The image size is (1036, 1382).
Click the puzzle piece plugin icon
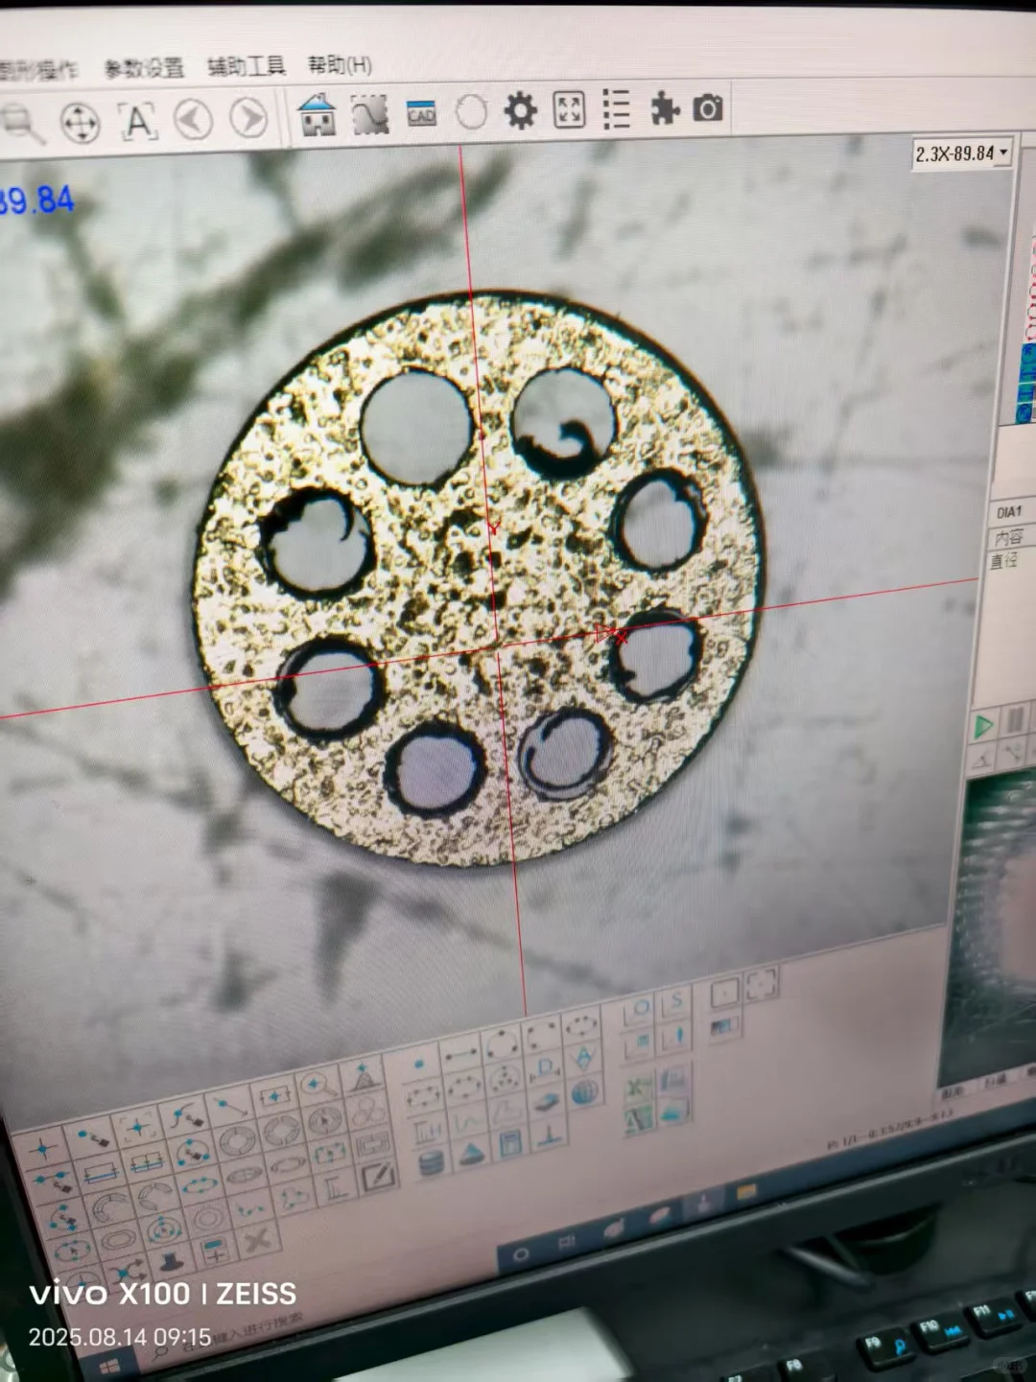click(x=665, y=107)
